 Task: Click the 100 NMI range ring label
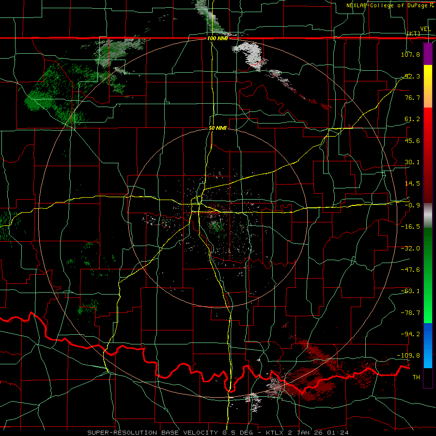click(x=218, y=38)
